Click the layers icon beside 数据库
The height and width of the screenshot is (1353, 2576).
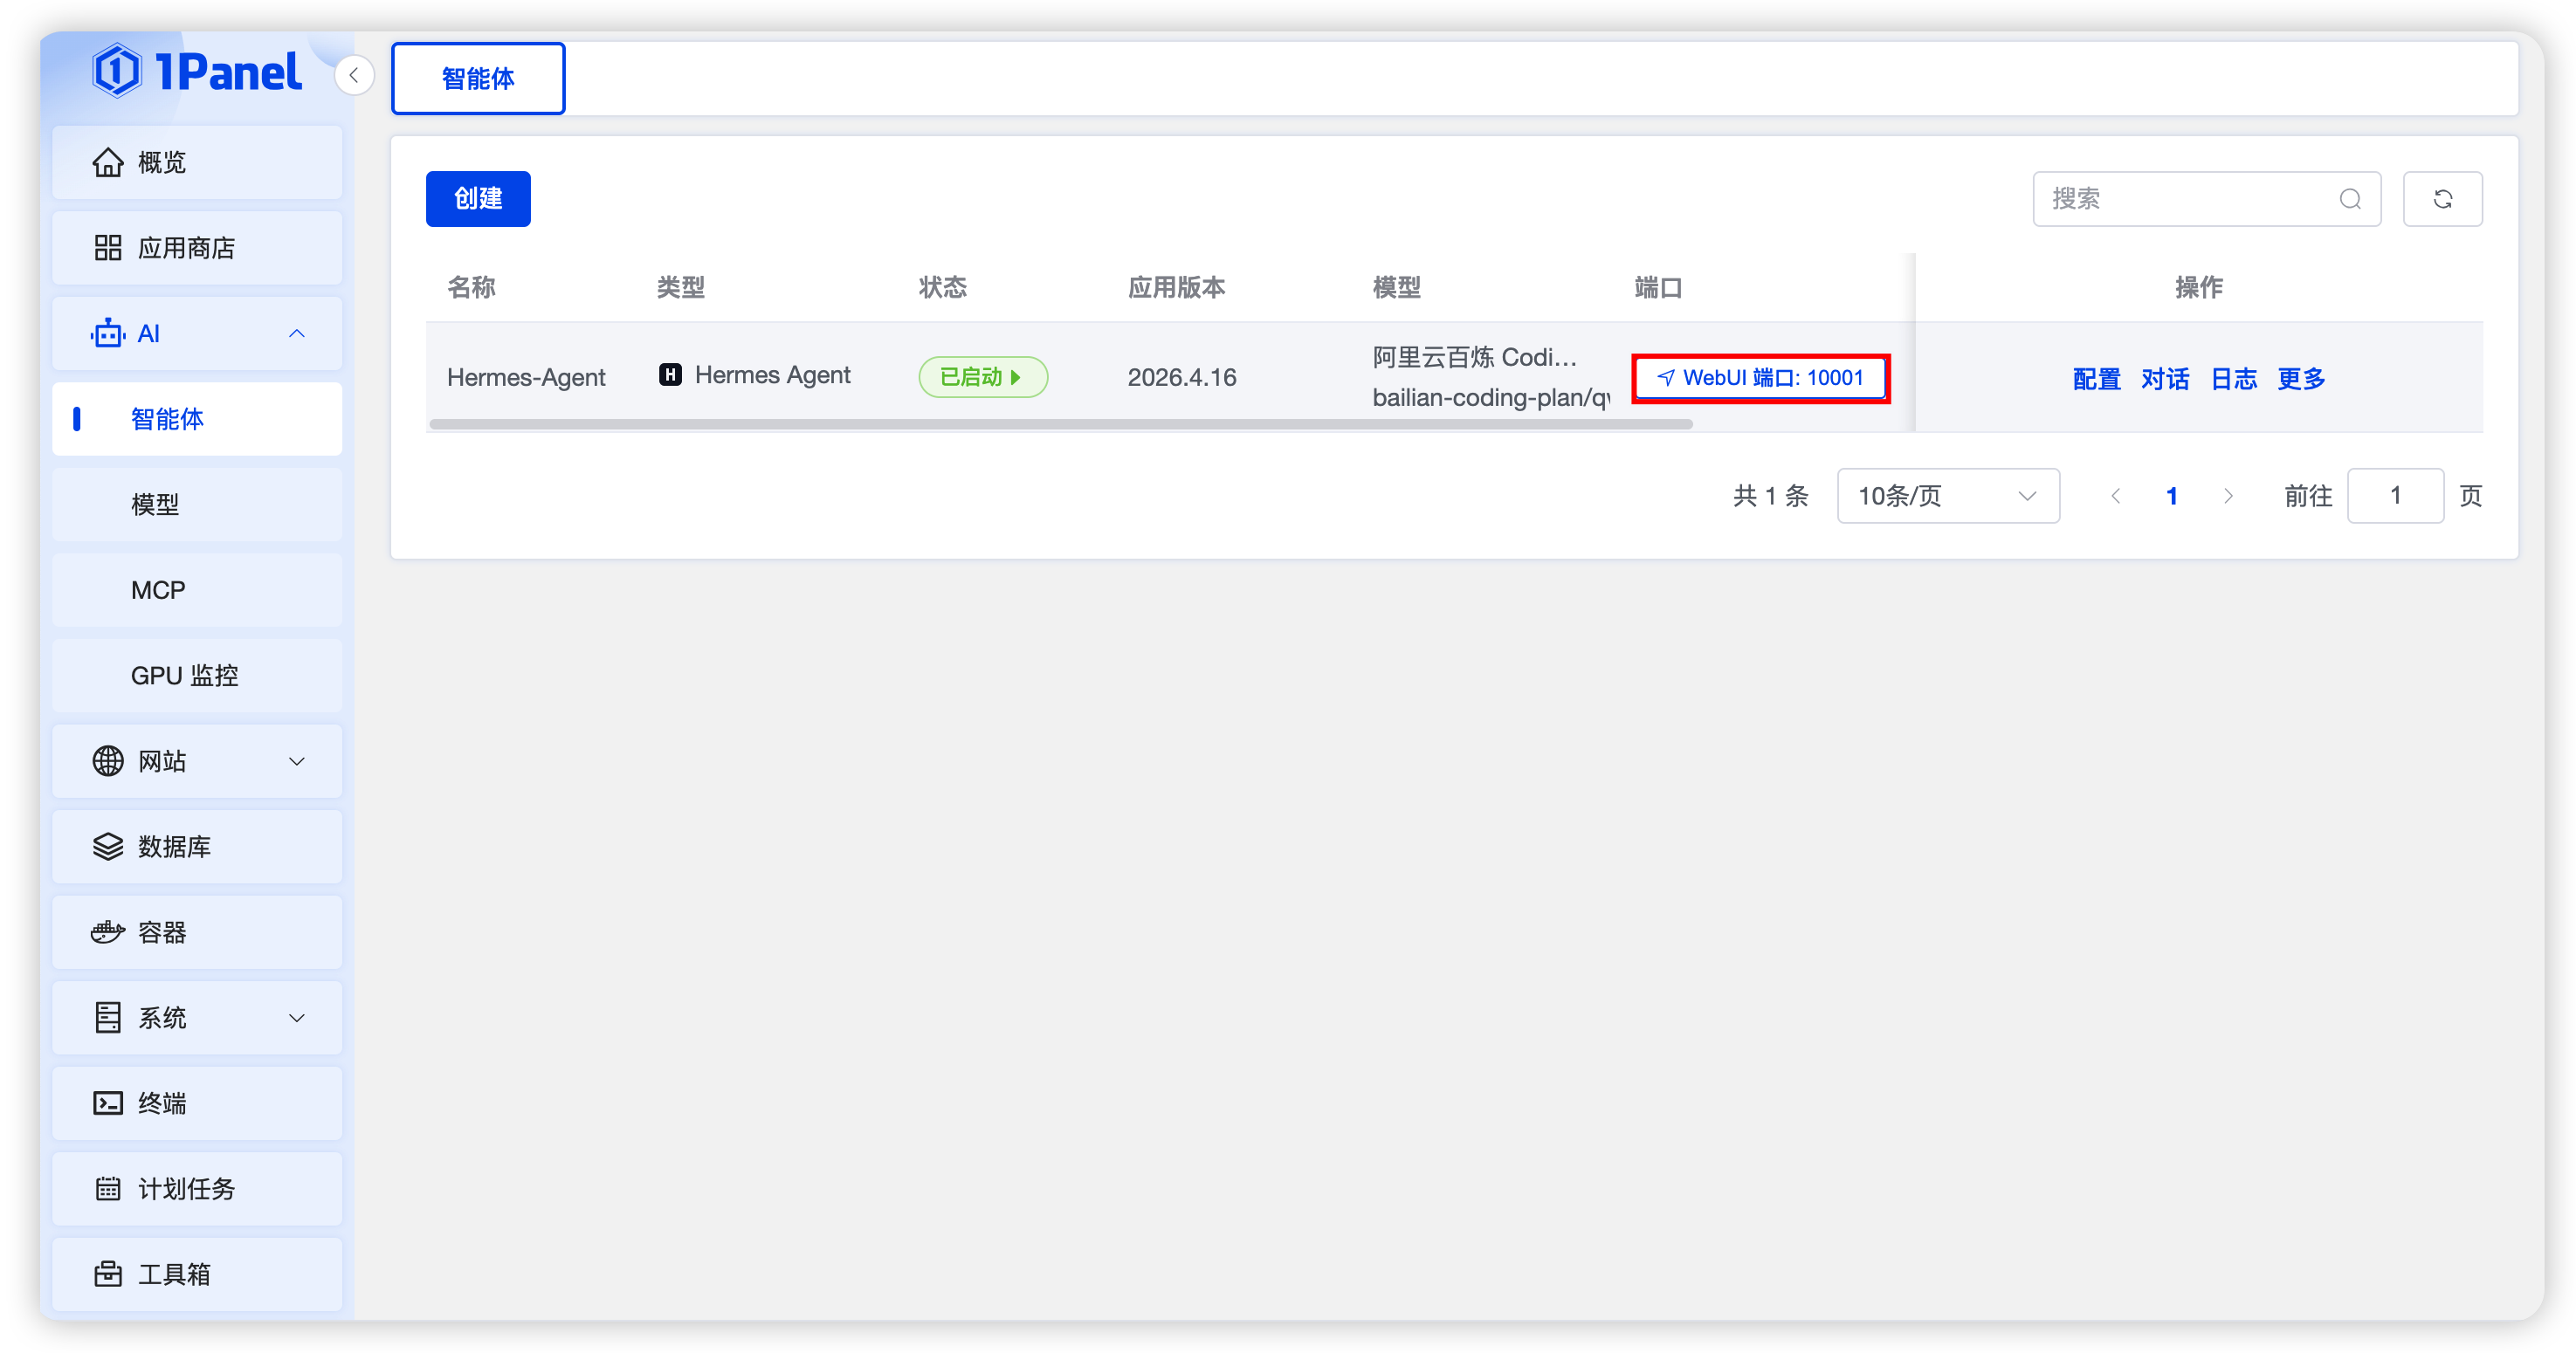[x=108, y=847]
